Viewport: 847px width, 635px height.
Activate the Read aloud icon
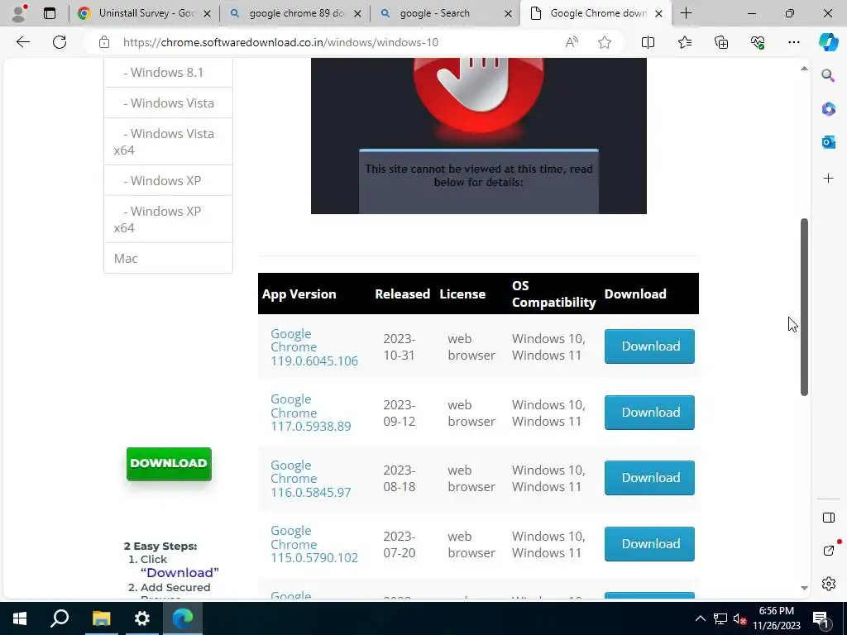[572, 42]
